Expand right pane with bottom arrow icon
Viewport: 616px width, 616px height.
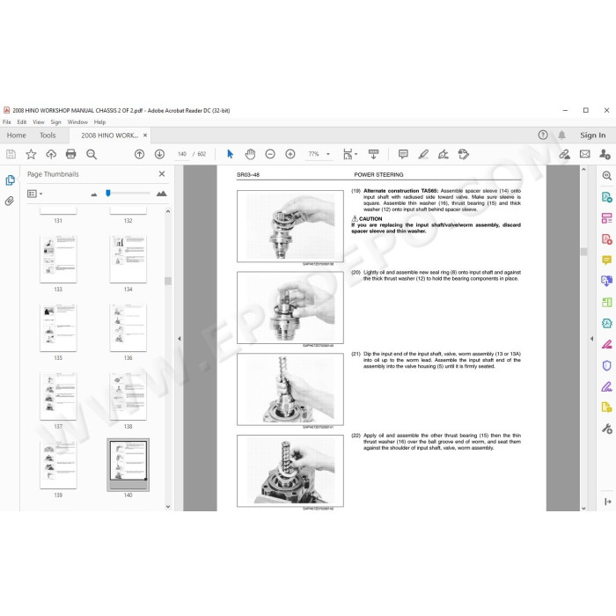[x=608, y=502]
